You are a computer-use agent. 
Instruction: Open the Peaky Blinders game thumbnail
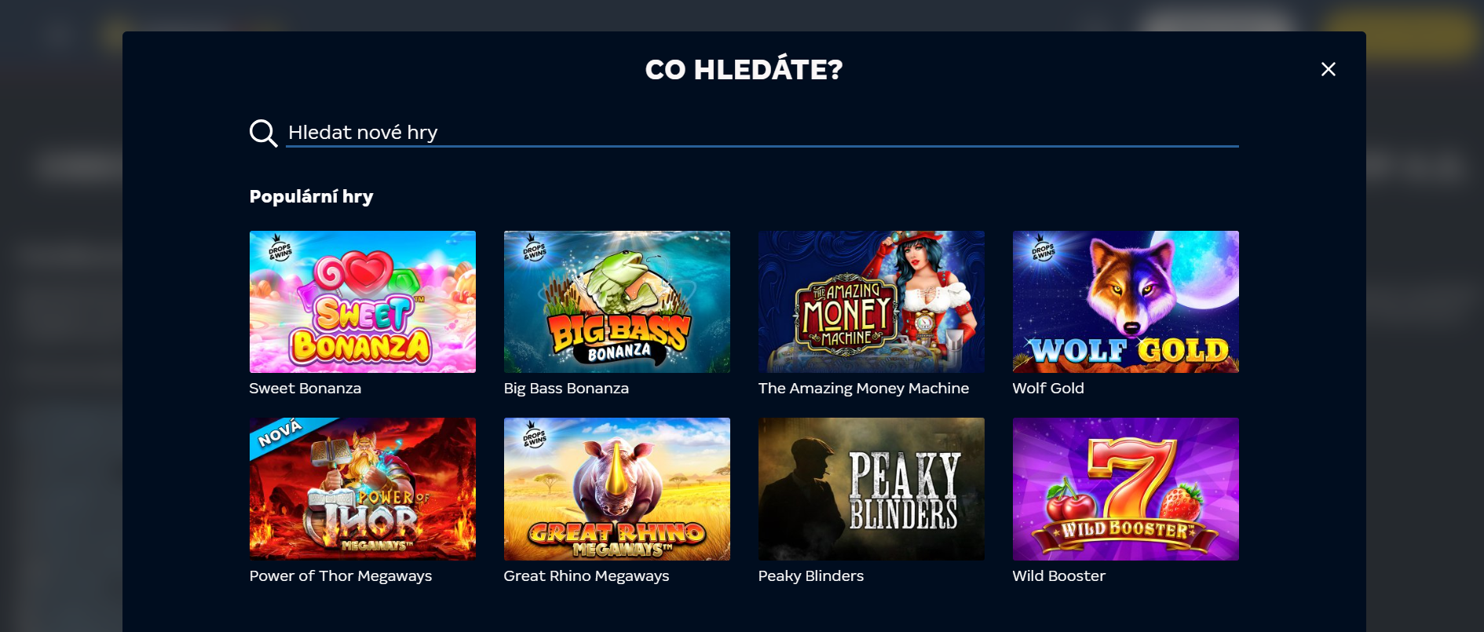point(871,488)
